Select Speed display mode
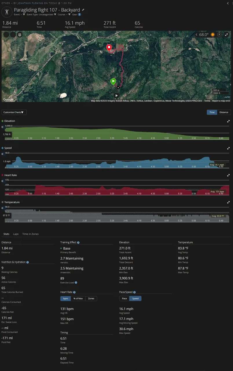Viewport: 233px width, 371px height. point(135,299)
